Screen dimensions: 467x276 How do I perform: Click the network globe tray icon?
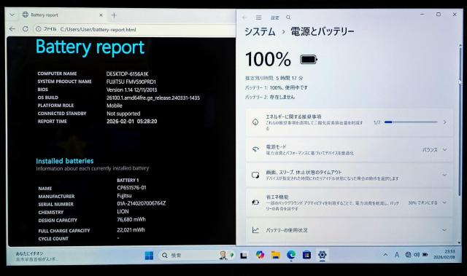pyautogui.click(x=408, y=255)
